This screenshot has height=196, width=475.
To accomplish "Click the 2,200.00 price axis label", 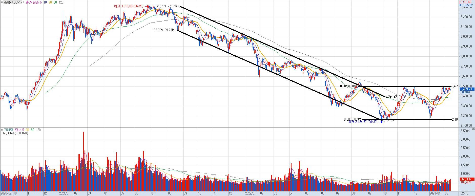I will point(466,116).
